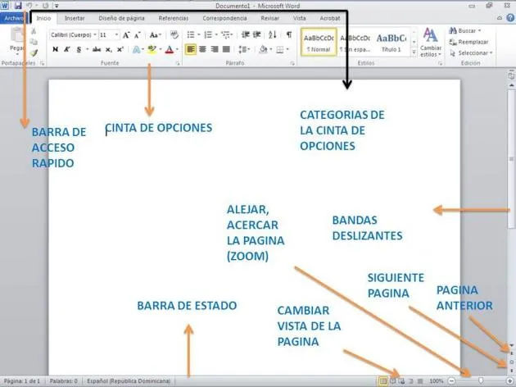Screen dimensions: 516x387
Task: Click the Save icon in quick access bar
Action: [17, 5]
